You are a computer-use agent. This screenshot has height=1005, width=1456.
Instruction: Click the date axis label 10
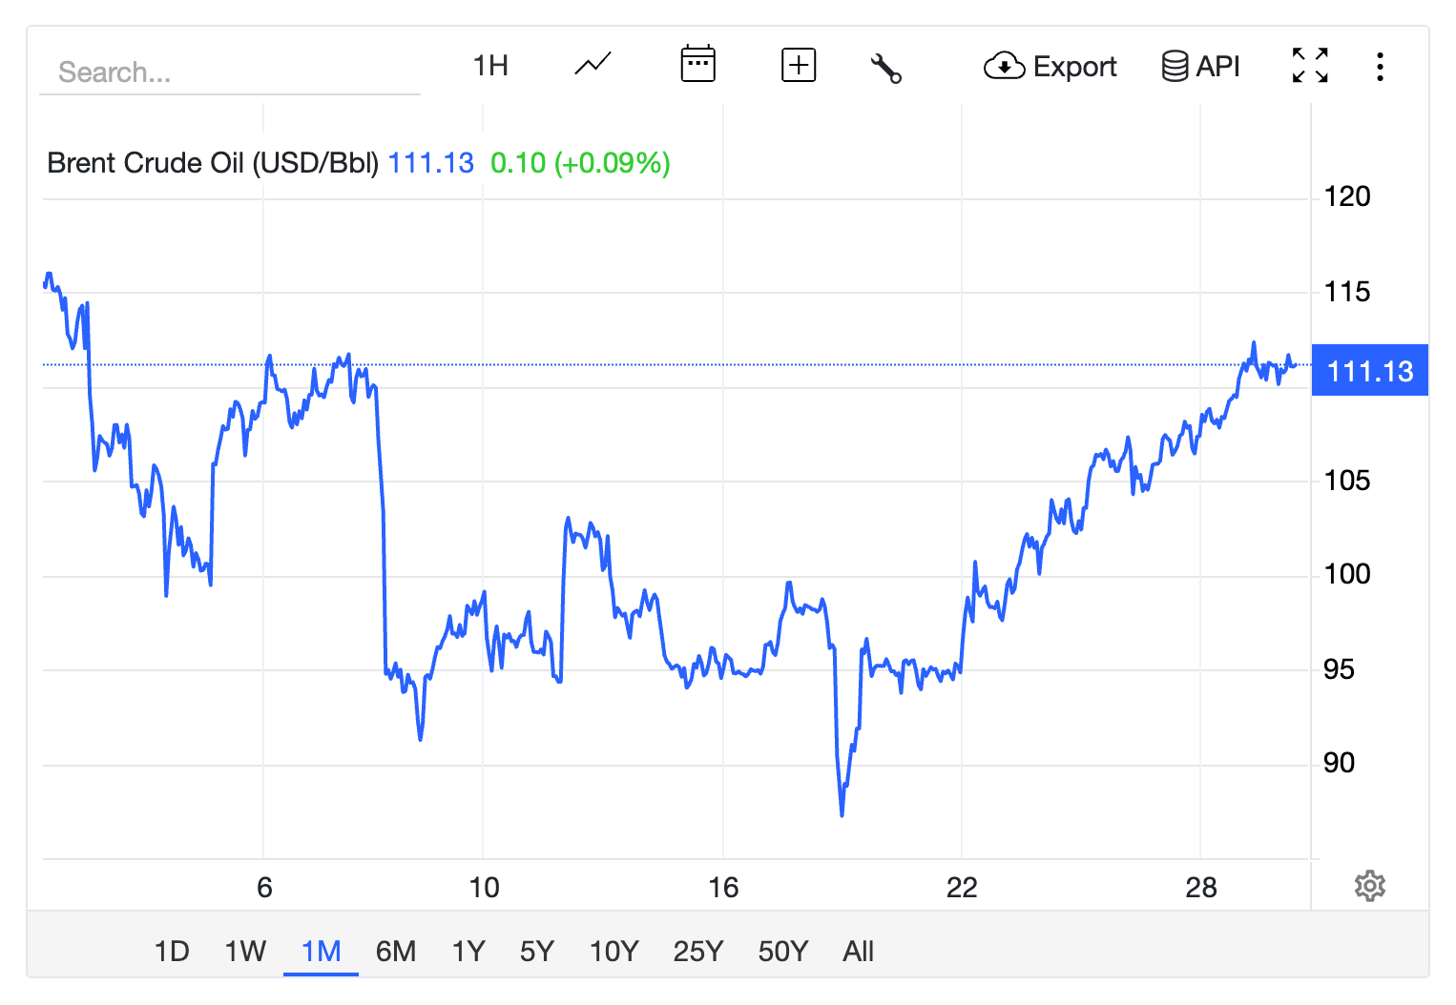484,888
